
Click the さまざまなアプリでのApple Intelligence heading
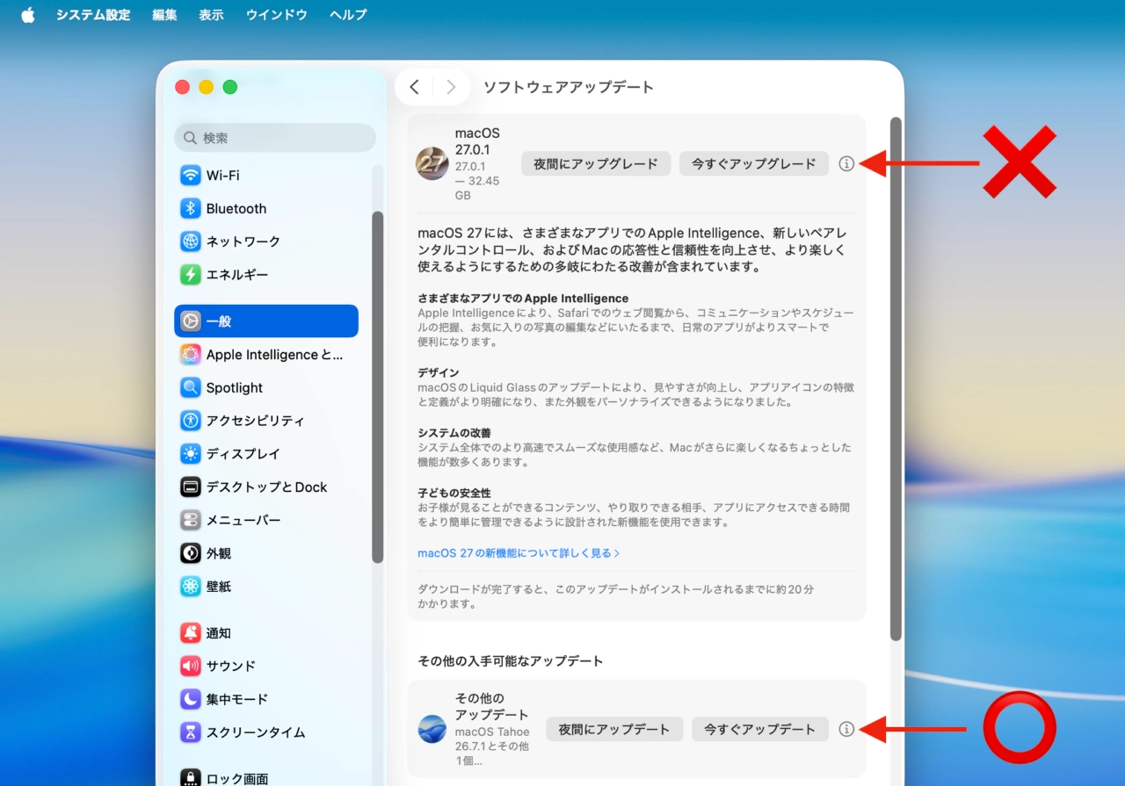click(523, 299)
